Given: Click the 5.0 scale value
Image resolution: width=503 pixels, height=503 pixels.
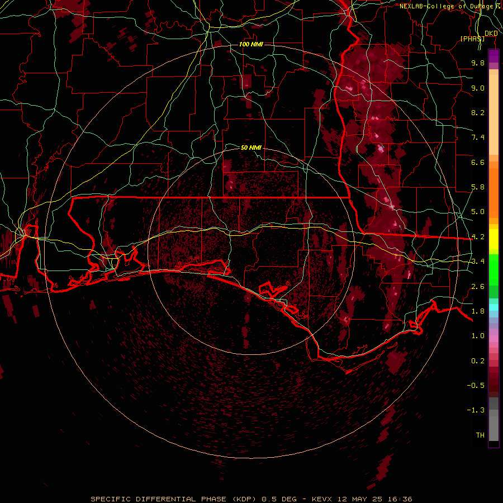Looking at the screenshot, I should (478, 212).
